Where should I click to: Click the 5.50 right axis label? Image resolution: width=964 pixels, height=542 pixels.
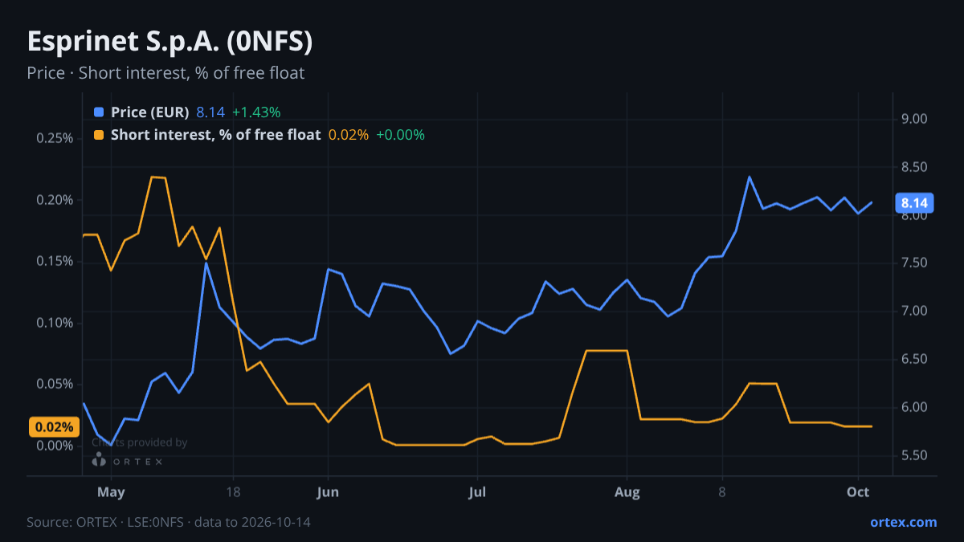915,455
